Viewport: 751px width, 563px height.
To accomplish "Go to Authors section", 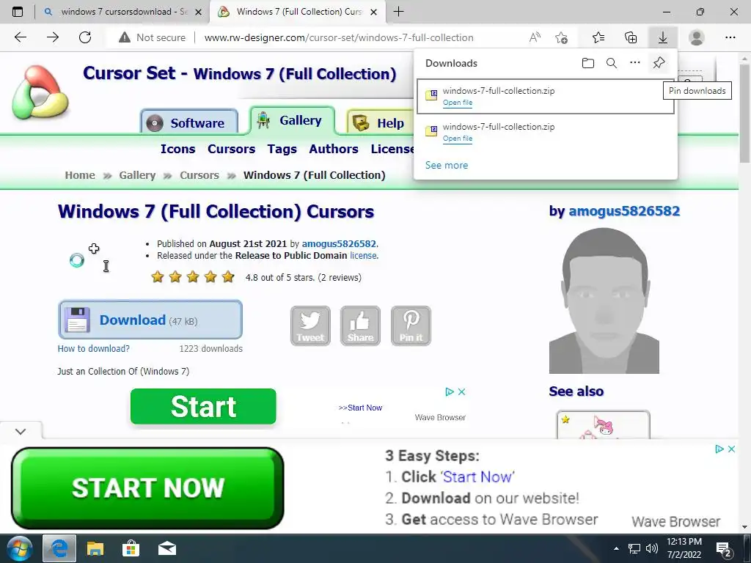I will pyautogui.click(x=334, y=149).
